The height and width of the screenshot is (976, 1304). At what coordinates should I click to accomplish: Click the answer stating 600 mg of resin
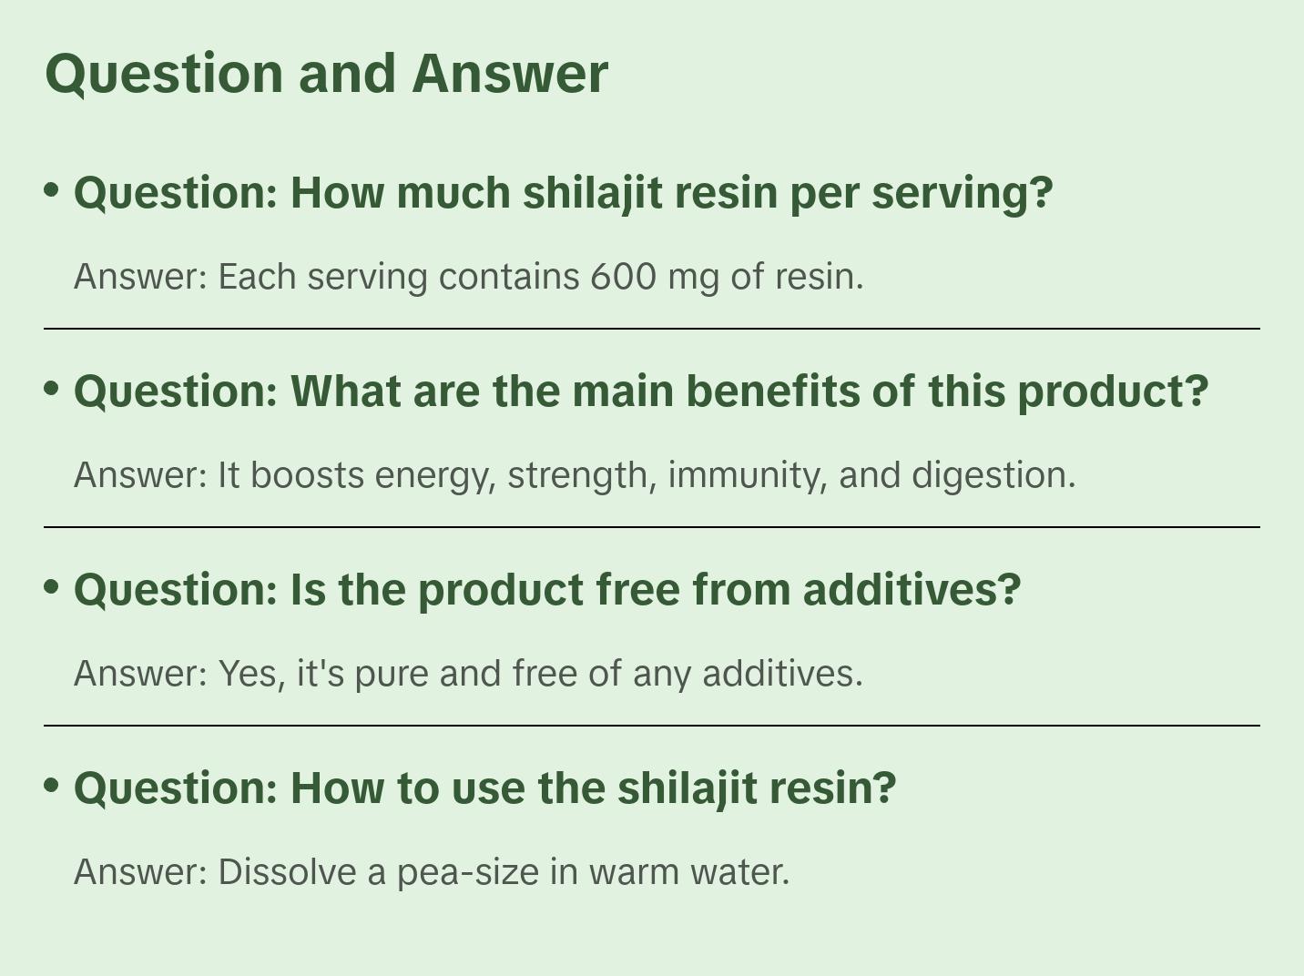click(x=468, y=277)
